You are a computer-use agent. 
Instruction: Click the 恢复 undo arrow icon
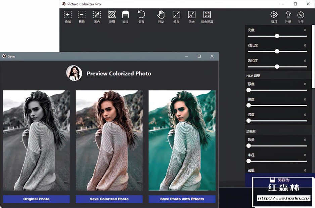click(x=141, y=15)
